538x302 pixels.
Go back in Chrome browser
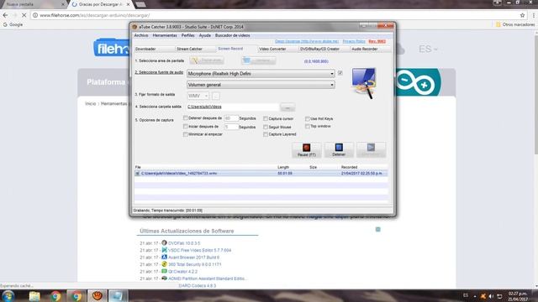click(x=5, y=15)
